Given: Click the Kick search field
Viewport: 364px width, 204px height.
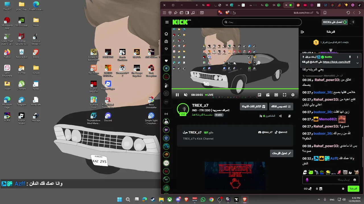Looking at the screenshot, I should 262,22.
